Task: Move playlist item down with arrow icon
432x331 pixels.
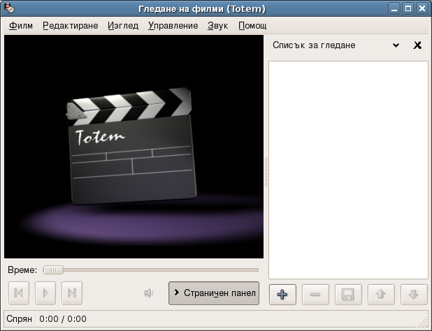Action: (x=413, y=294)
